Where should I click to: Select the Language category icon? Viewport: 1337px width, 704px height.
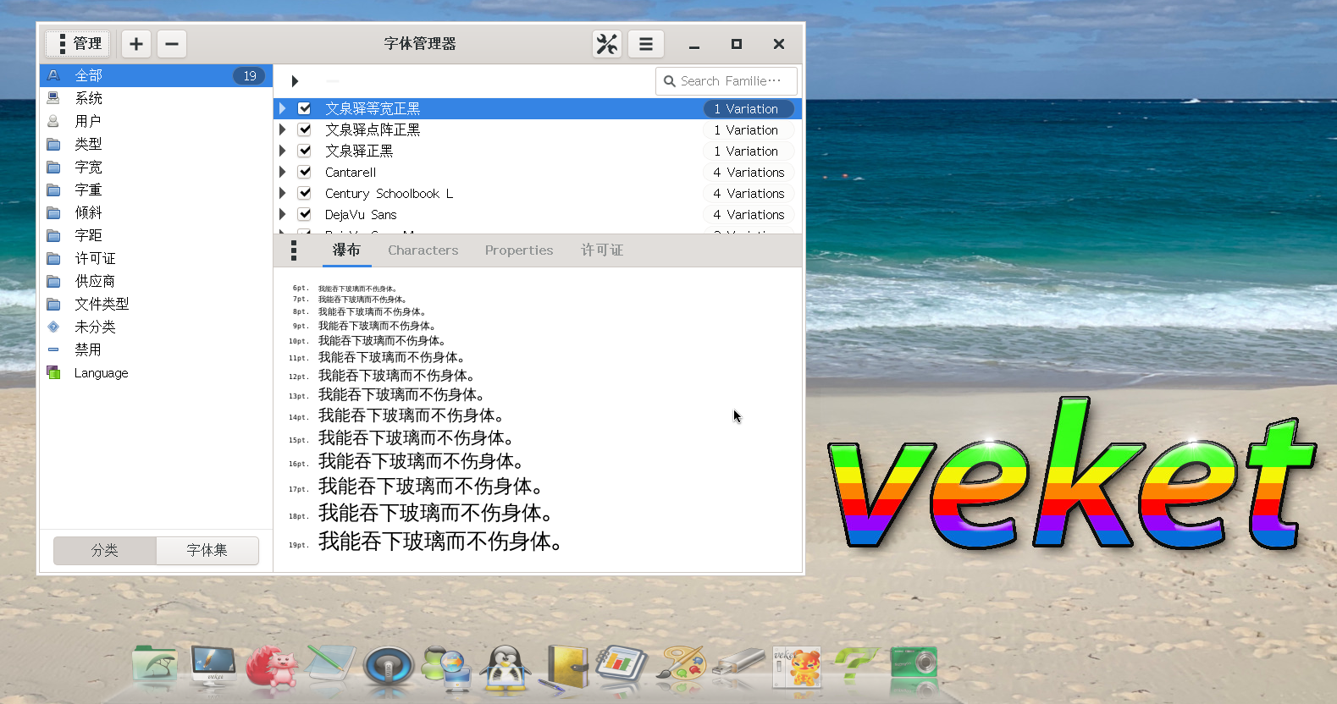click(53, 372)
